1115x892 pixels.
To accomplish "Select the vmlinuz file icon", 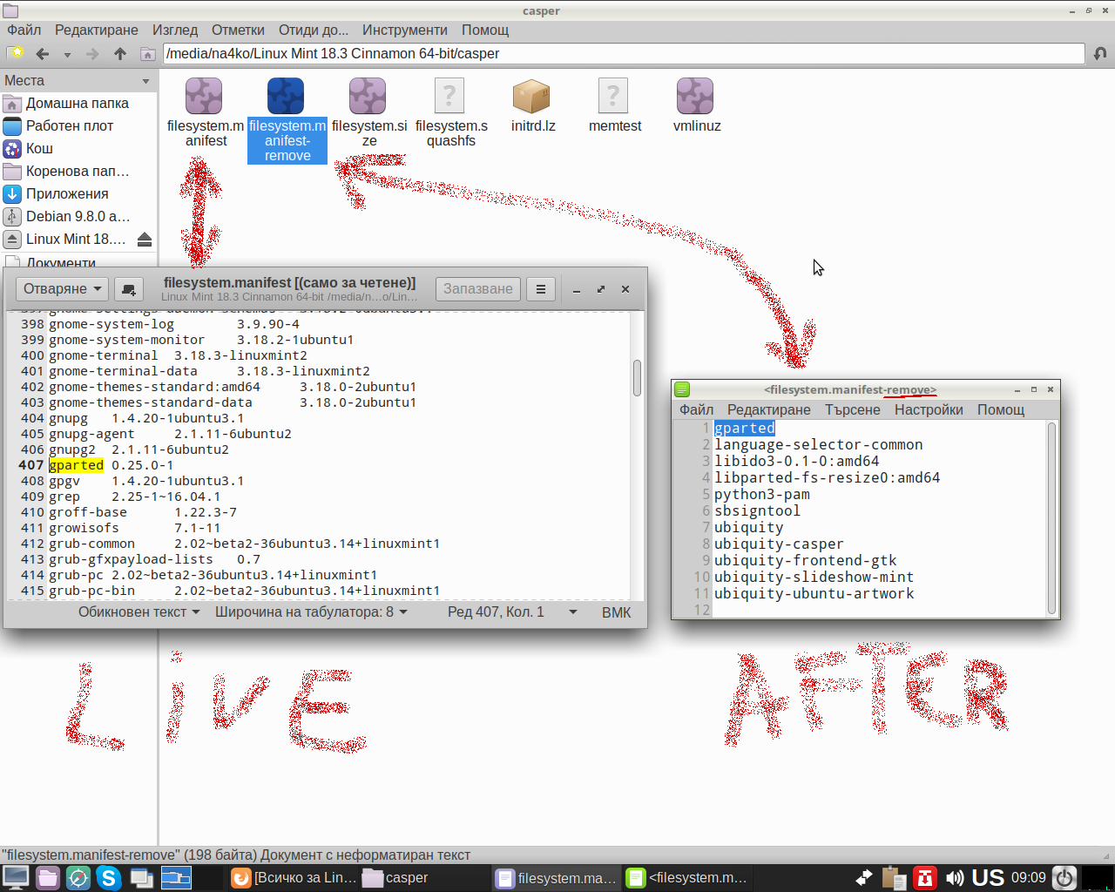I will point(695,96).
